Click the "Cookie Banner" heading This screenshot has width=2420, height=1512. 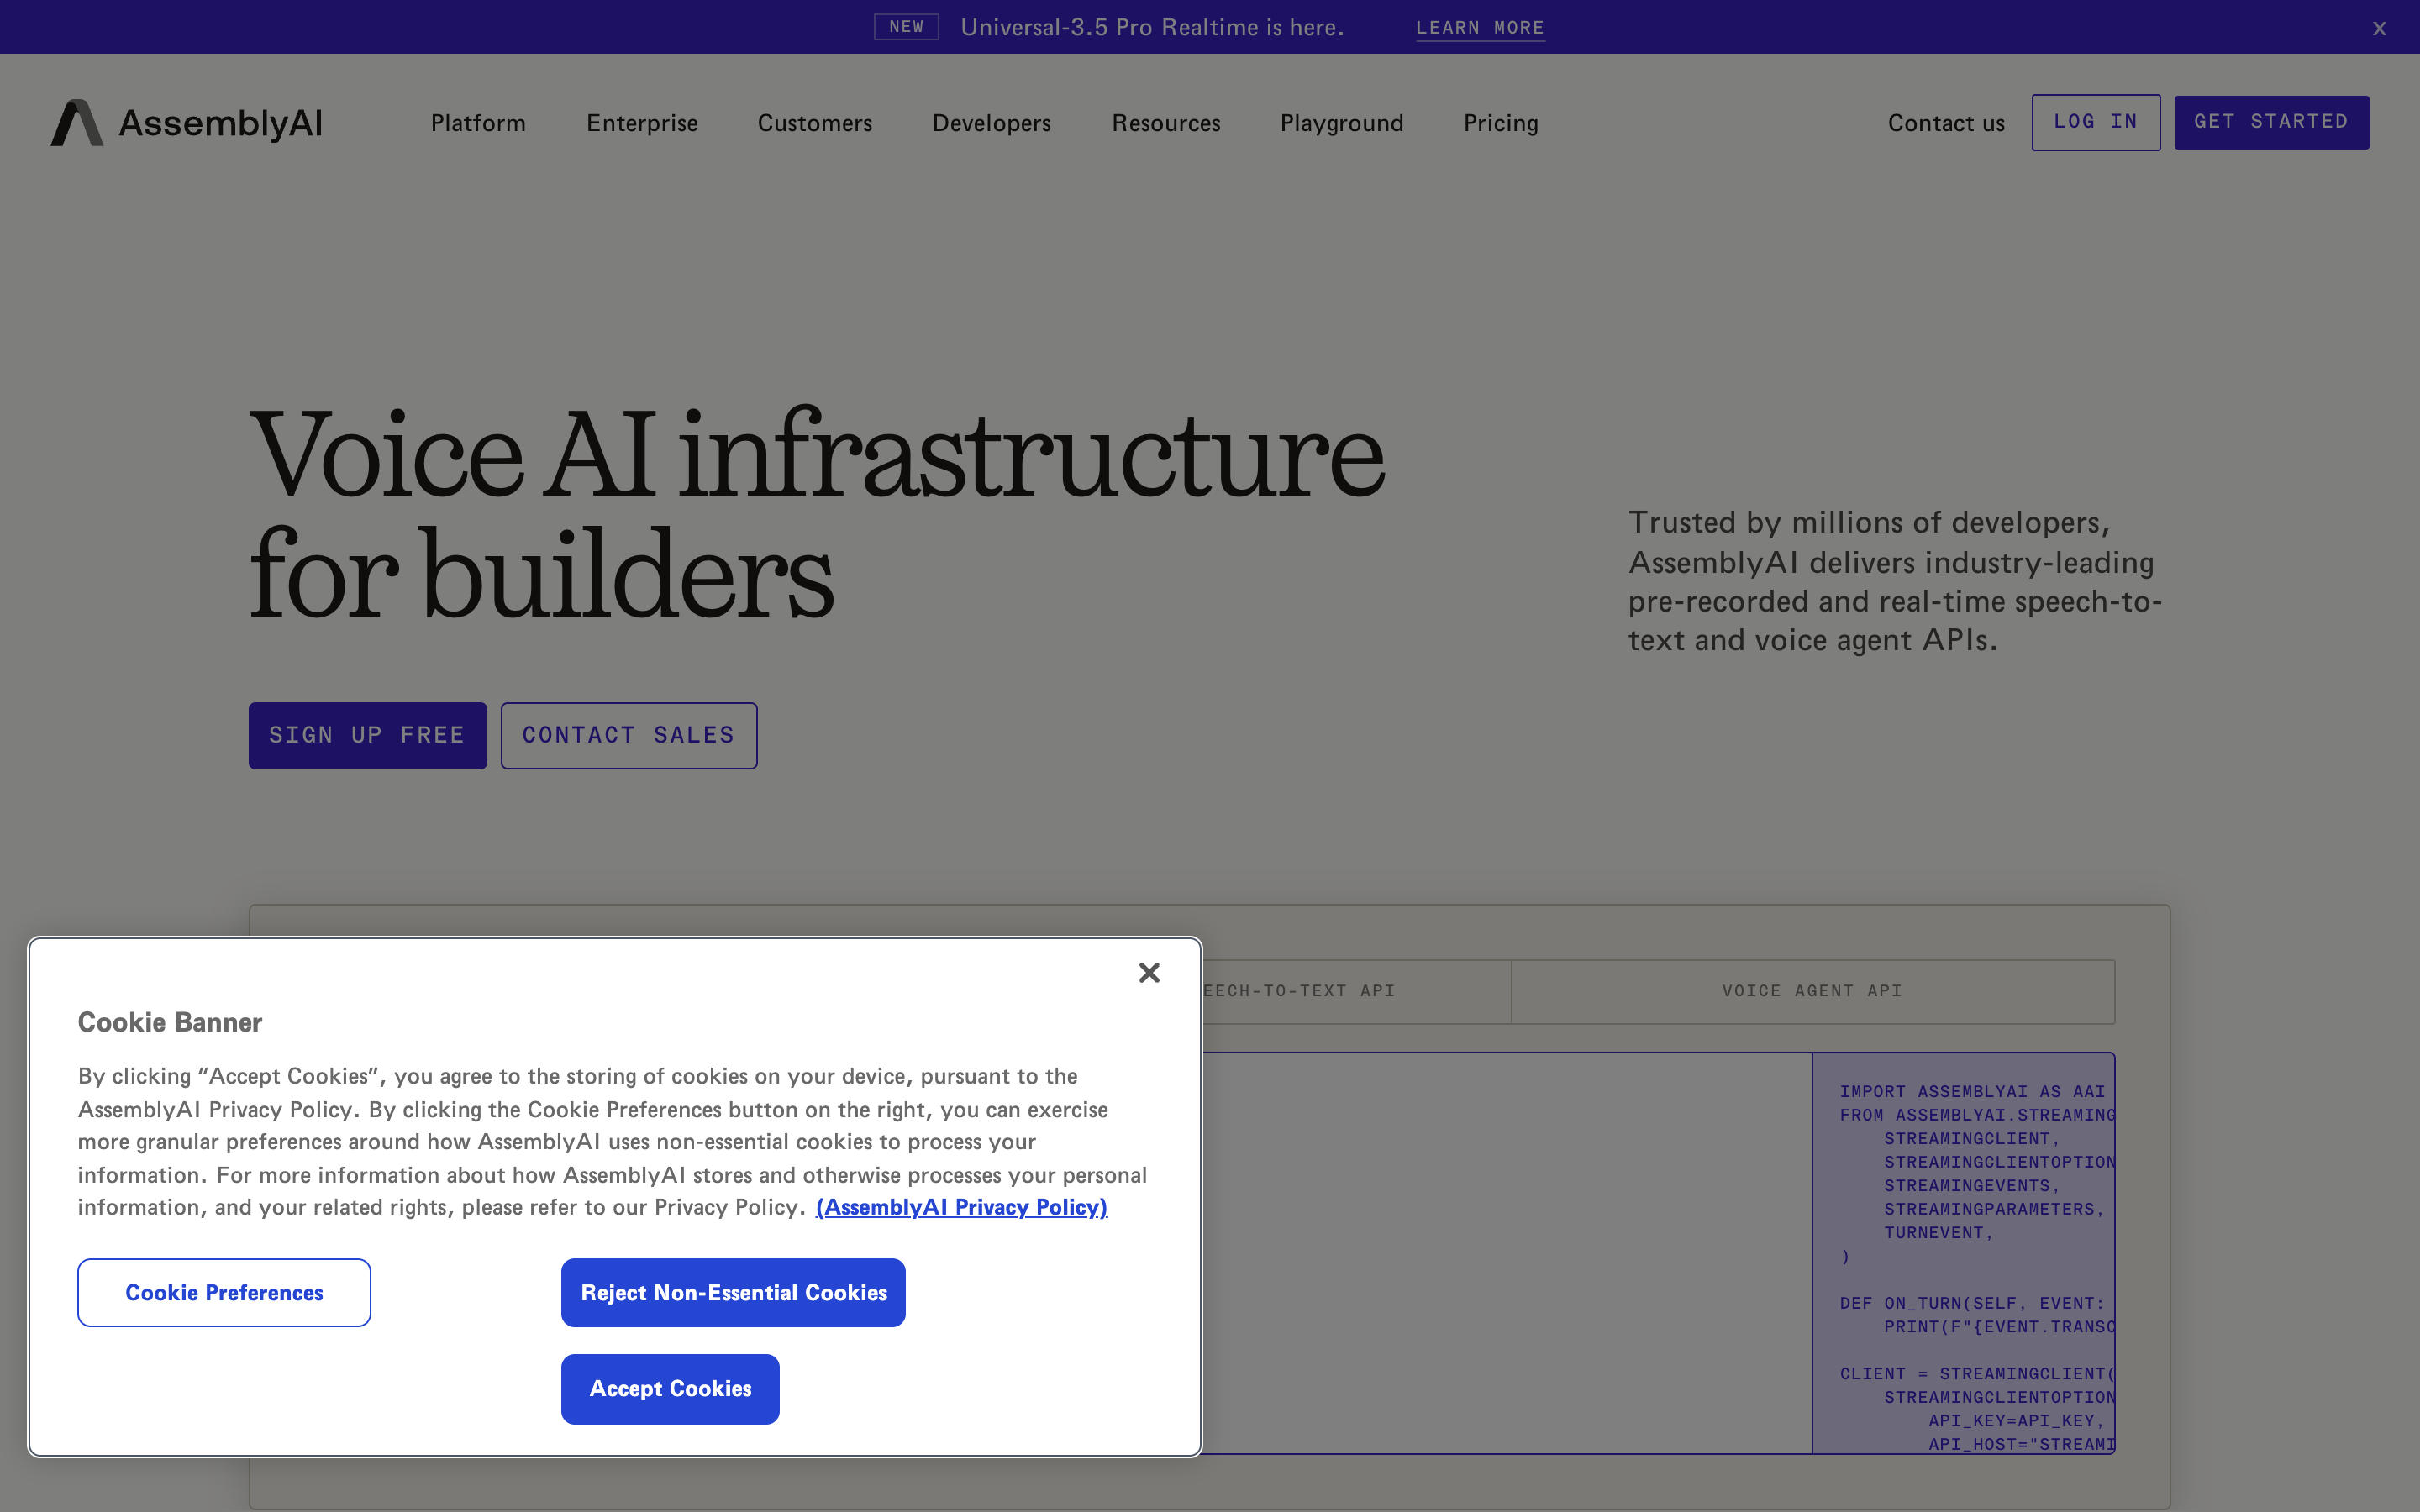[x=170, y=1022]
